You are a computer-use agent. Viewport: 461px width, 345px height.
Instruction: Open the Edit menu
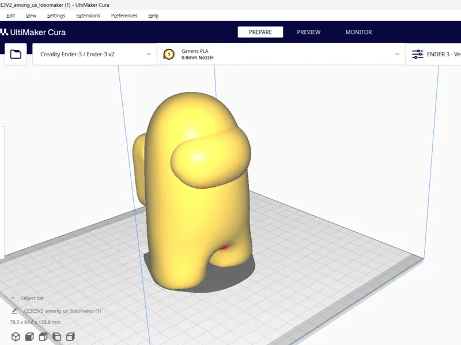(x=10, y=16)
